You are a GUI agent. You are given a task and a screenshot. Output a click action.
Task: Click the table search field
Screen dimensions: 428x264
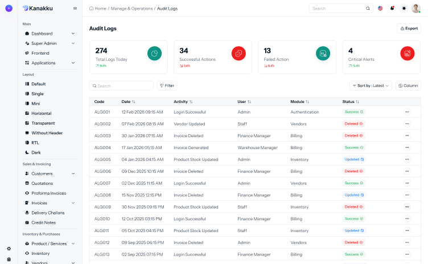tap(122, 86)
